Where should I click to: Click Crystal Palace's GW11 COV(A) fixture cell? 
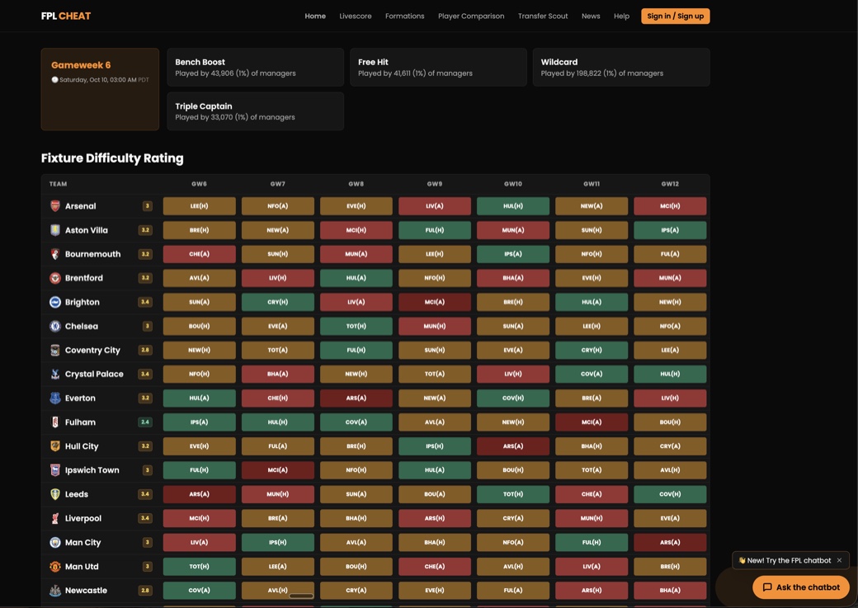(x=592, y=374)
